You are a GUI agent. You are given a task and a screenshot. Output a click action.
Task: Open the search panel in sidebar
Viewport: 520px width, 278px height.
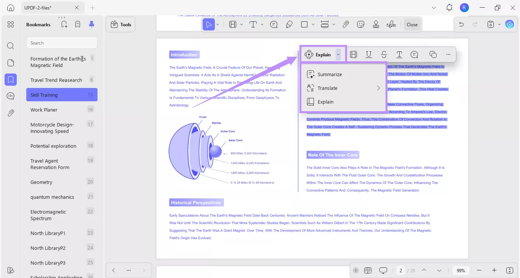click(x=11, y=46)
